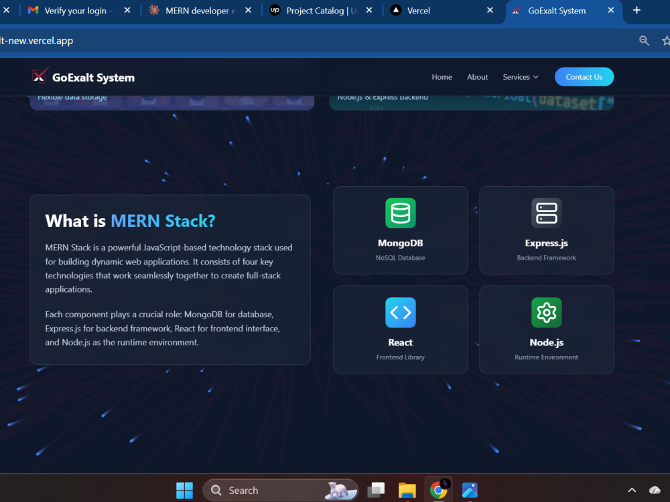Go to Home in site navigation
This screenshot has width=670, height=502.
442,77
